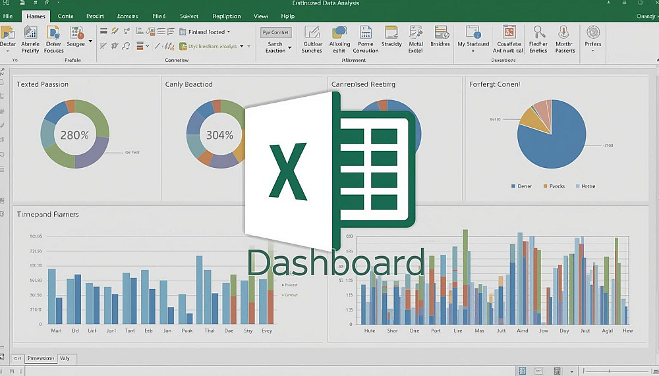Select the FledFar Enetics magnifier icon
The width and height of the screenshot is (659, 376).
[538, 32]
